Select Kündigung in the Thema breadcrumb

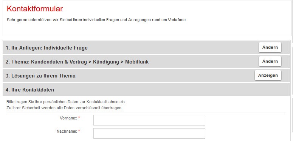[x=105, y=62]
